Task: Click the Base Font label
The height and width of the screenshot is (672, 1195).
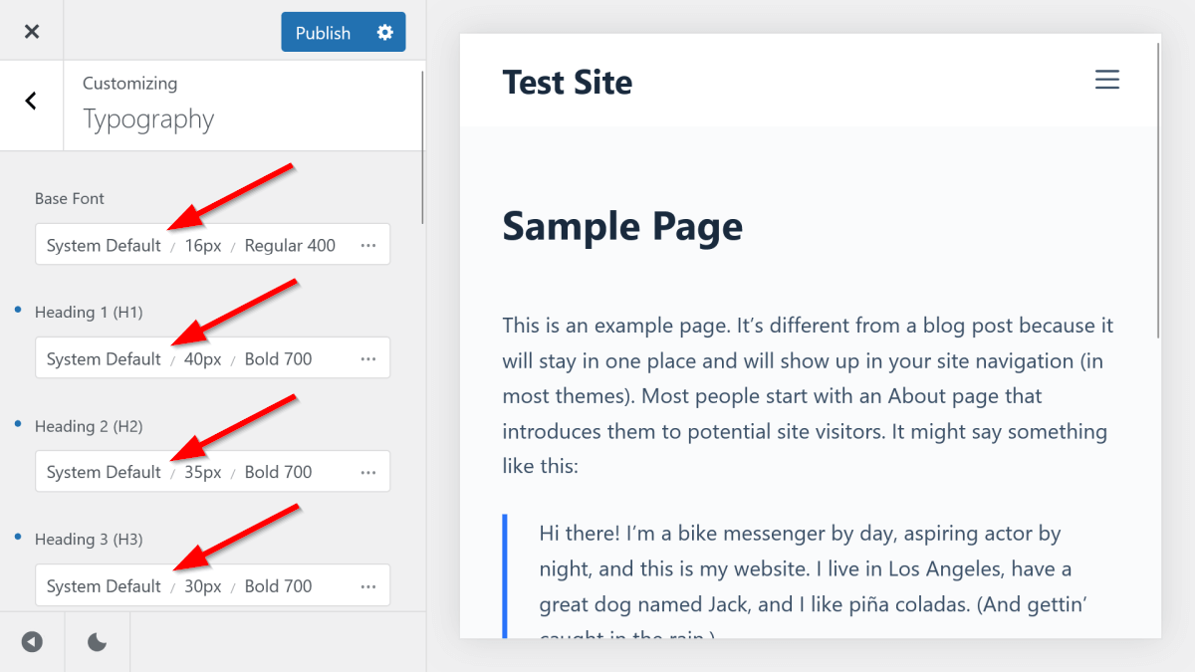Action: pyautogui.click(x=70, y=199)
